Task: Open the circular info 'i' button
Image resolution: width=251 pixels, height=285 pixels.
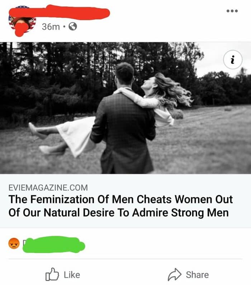Action: 233,60
